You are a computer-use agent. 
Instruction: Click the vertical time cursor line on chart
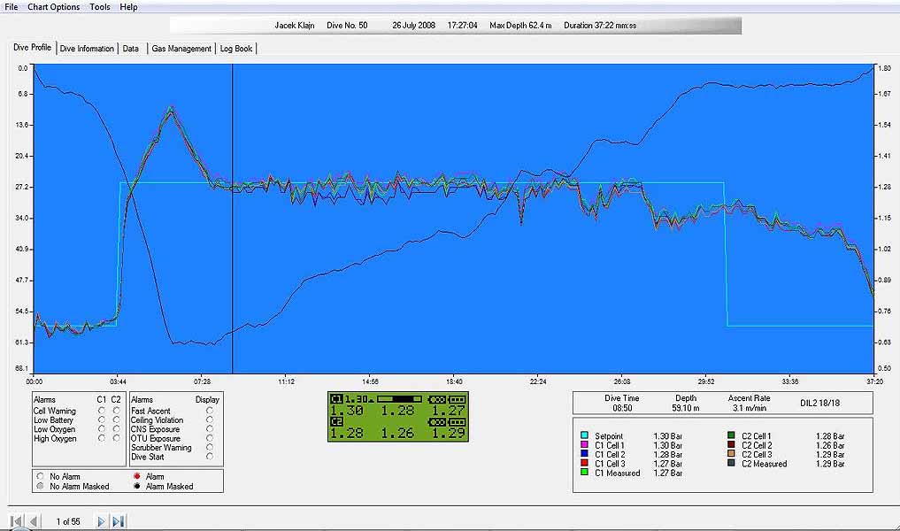pos(233,218)
